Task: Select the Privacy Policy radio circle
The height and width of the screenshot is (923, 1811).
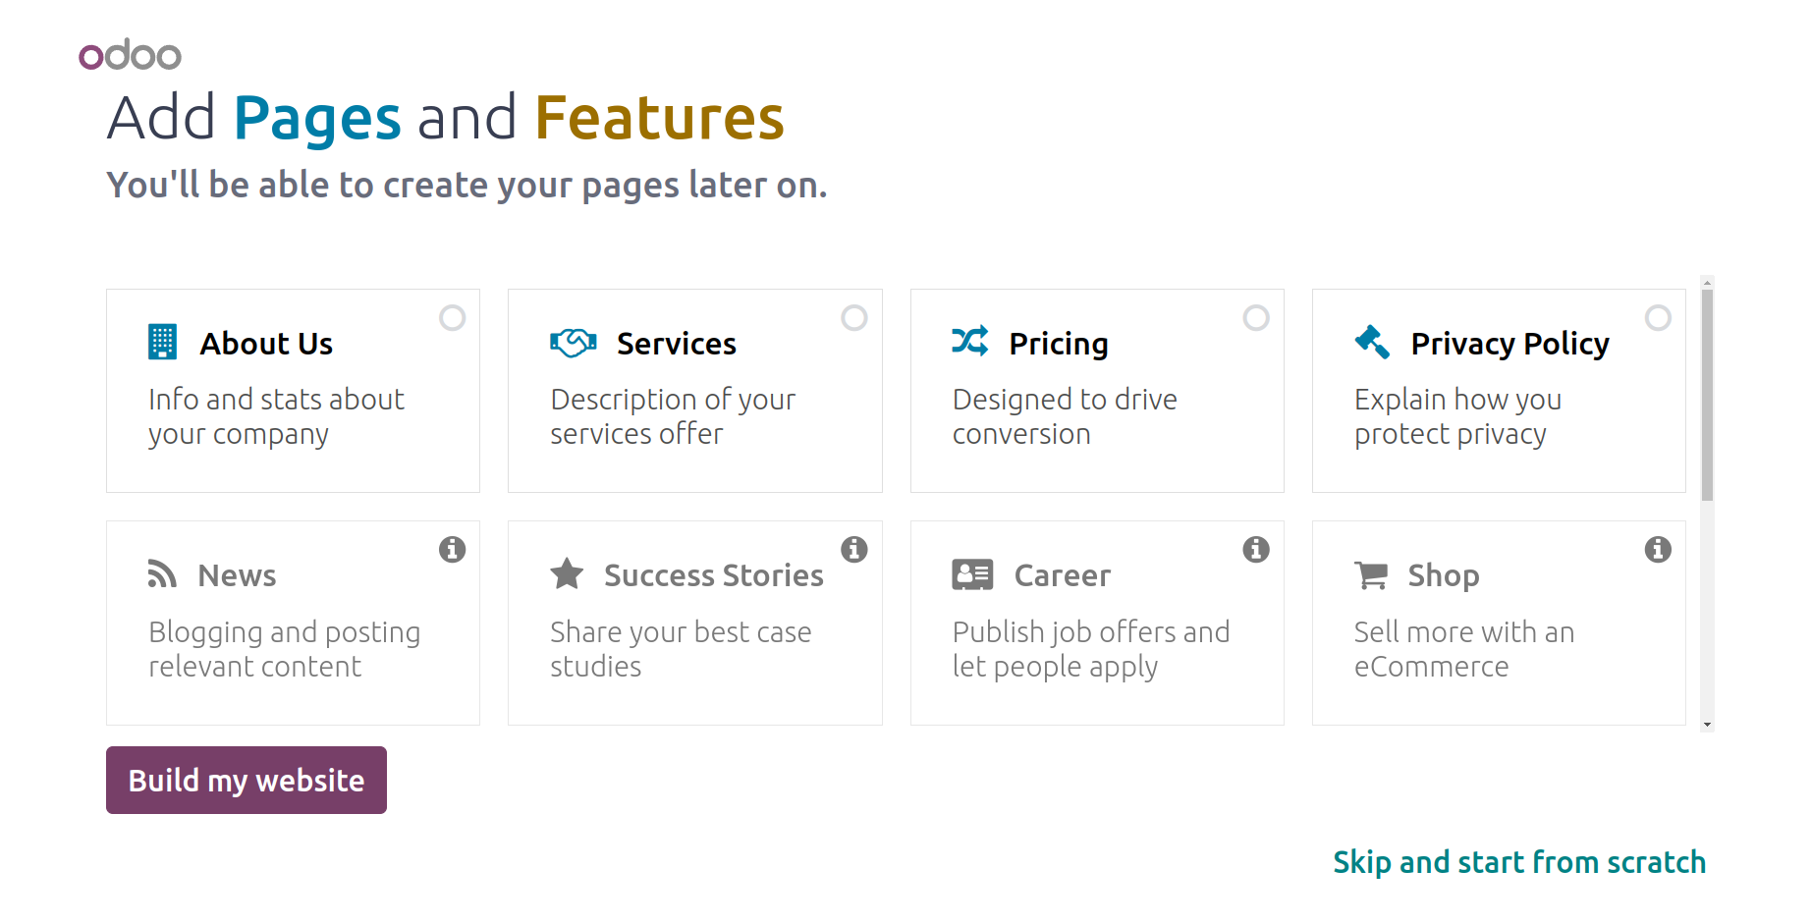Action: (1658, 317)
